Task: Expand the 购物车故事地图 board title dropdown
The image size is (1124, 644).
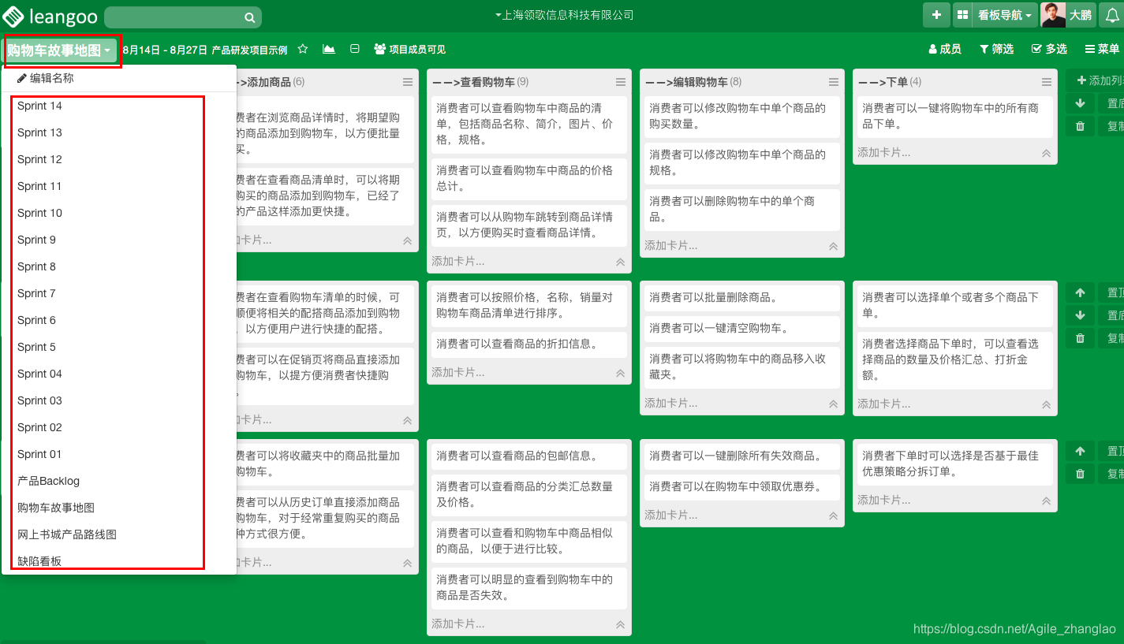Action: click(60, 50)
